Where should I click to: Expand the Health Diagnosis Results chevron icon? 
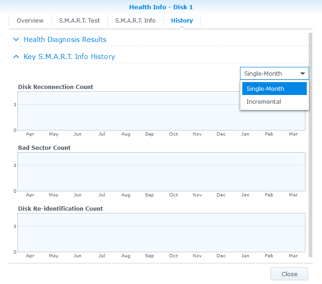pos(16,40)
